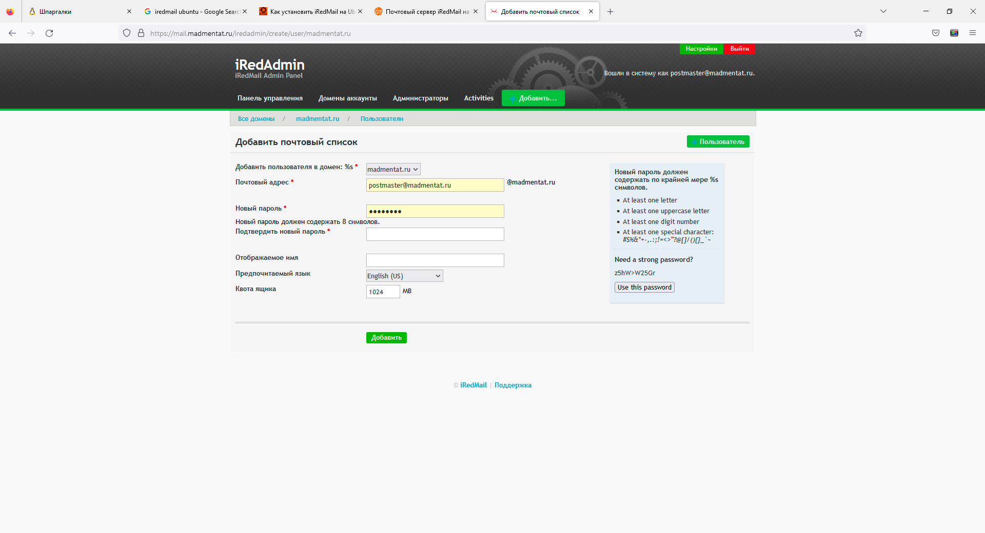Image resolution: width=985 pixels, height=533 pixels.
Task: List all tabs dropdown arrow
Action: [x=883, y=11]
